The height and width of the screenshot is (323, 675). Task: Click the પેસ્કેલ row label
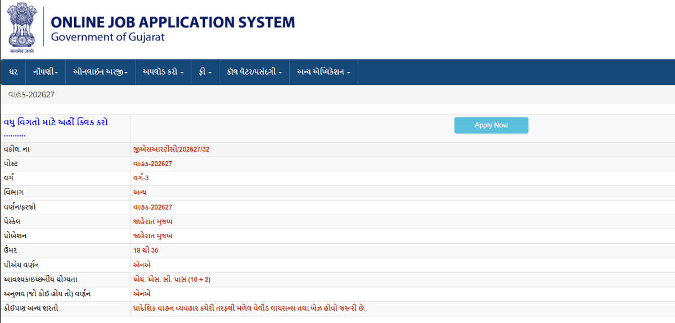pos(12,221)
